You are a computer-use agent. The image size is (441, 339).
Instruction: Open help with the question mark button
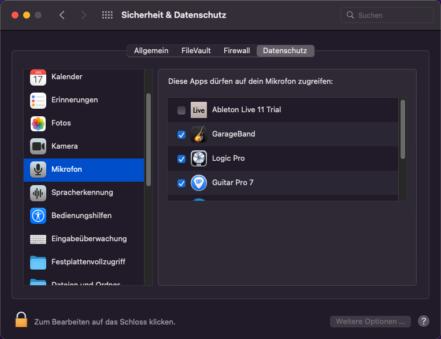(x=423, y=321)
